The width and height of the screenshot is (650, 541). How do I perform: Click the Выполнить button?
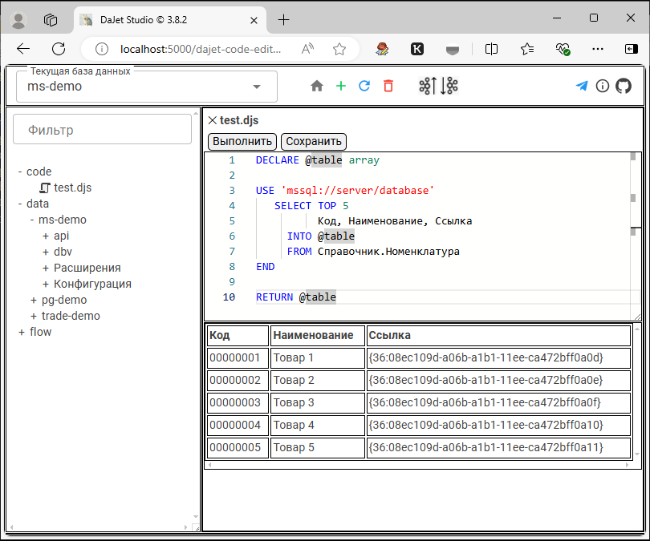[x=242, y=141]
